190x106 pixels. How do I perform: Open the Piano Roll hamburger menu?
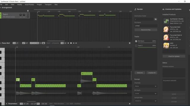click(130, 43)
